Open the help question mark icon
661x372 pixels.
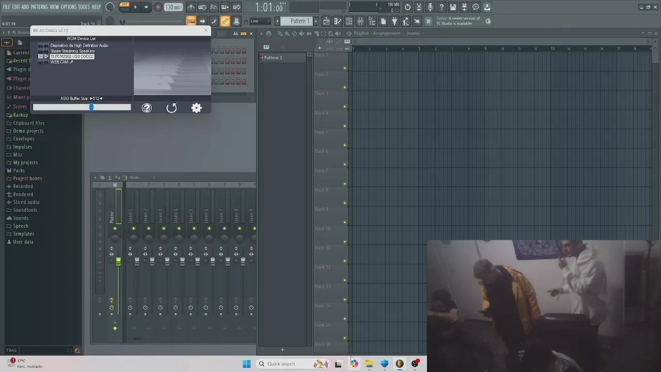coord(442,7)
